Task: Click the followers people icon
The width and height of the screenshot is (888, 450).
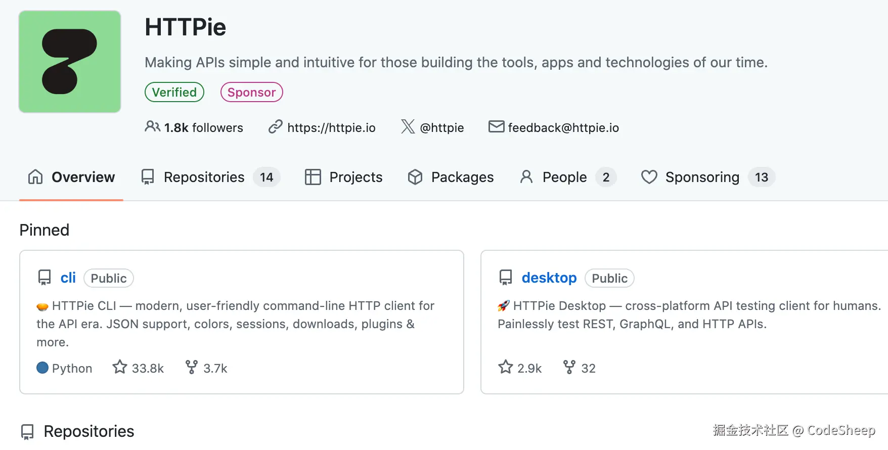Action: tap(152, 126)
